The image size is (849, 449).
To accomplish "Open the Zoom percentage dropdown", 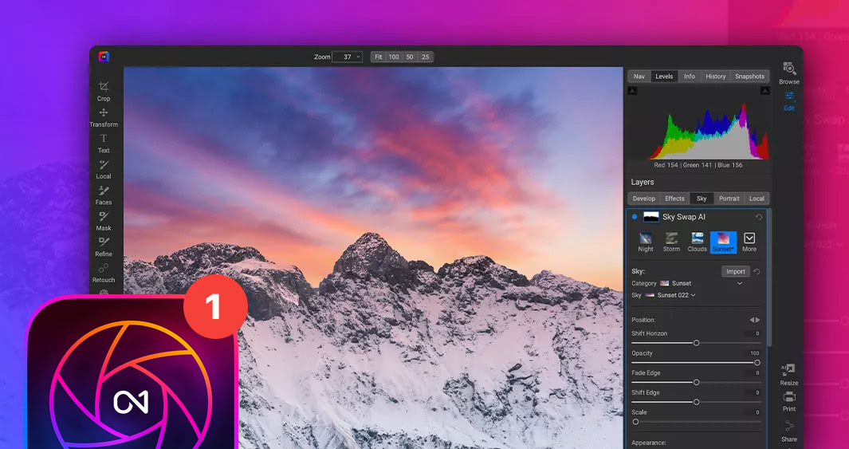I will 348,57.
